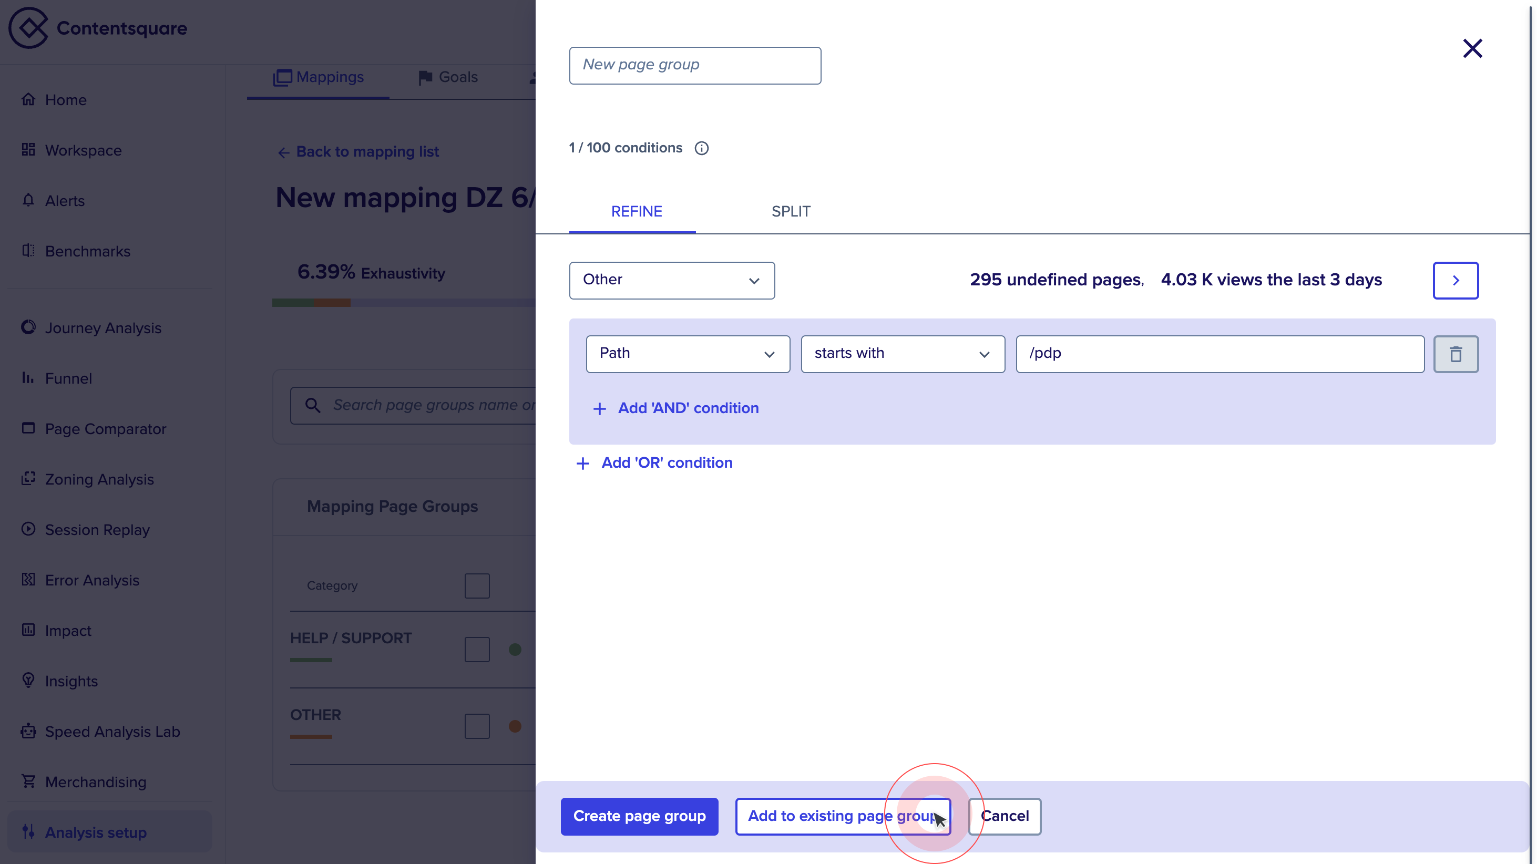Click inside the New page group name field

pos(695,65)
